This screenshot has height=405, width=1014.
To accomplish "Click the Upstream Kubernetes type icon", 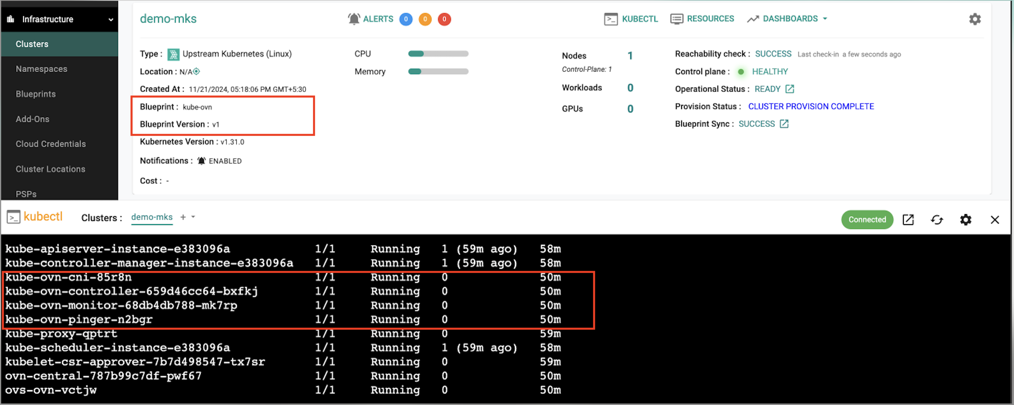I will click(x=173, y=54).
